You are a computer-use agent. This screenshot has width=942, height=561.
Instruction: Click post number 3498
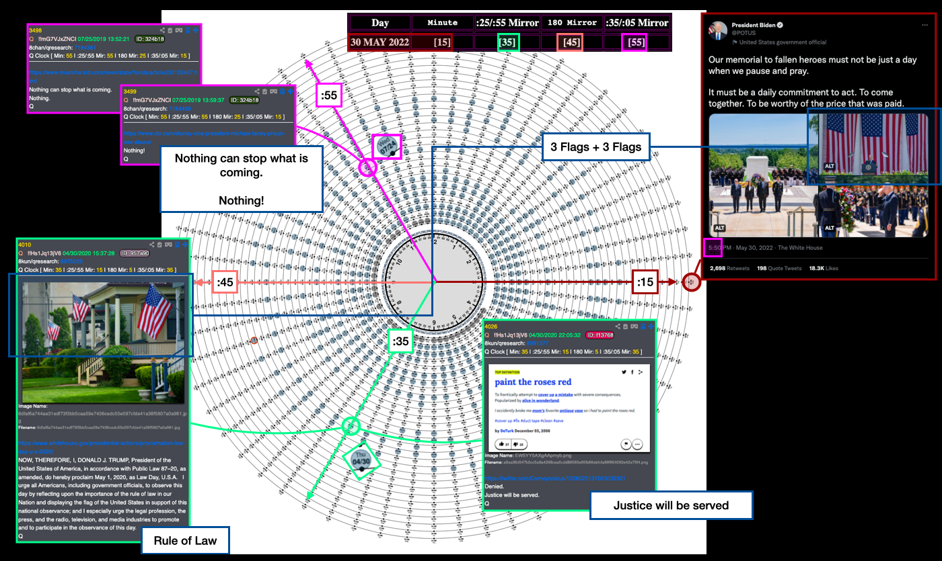(x=35, y=30)
